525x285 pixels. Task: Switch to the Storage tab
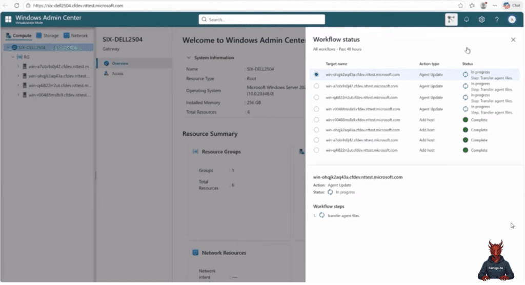tap(48, 35)
